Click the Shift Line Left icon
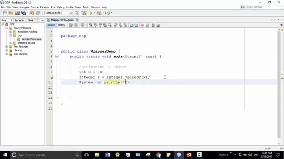Viewport: 284px width, 159px height. tap(132, 25)
